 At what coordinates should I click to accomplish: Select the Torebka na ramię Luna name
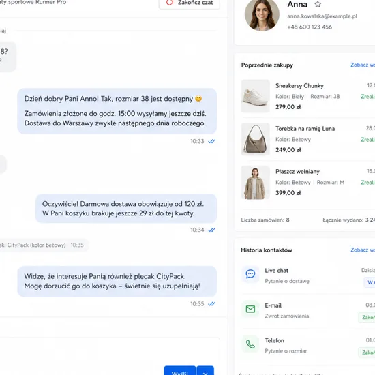click(305, 129)
